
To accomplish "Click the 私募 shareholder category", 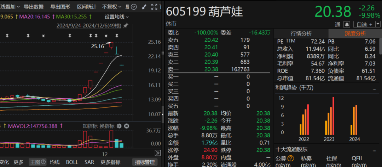I will [306, 159].
